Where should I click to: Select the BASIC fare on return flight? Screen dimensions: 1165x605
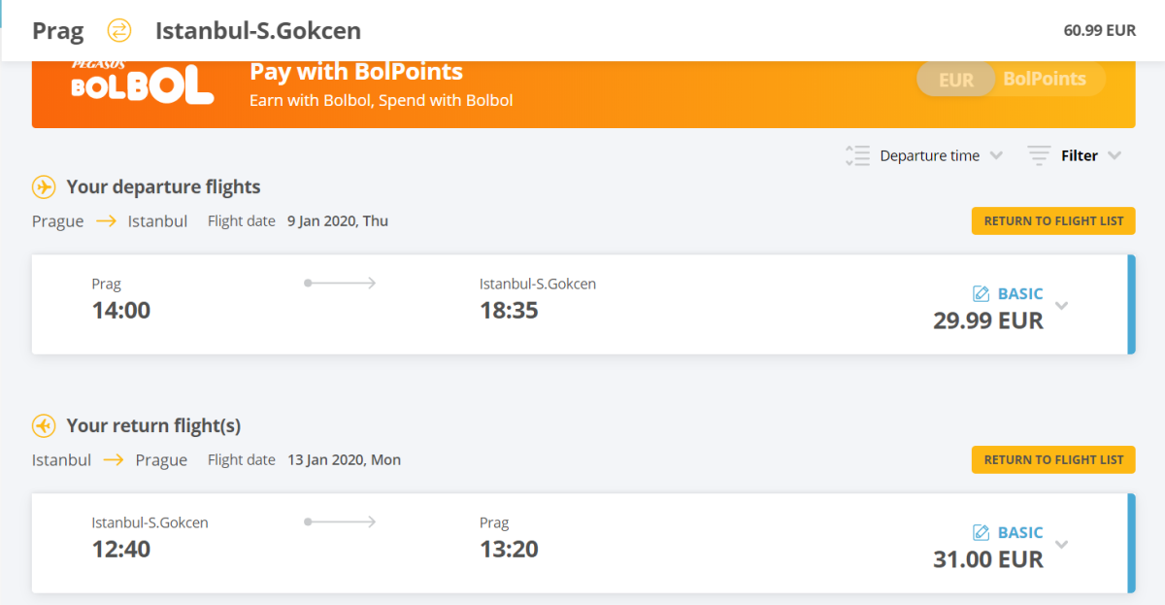[1019, 532]
